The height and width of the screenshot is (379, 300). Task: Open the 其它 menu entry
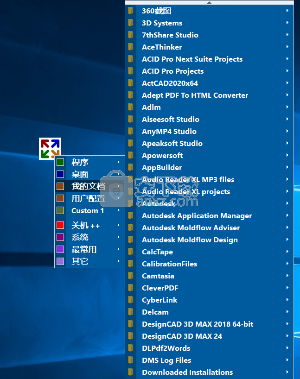pos(90,261)
